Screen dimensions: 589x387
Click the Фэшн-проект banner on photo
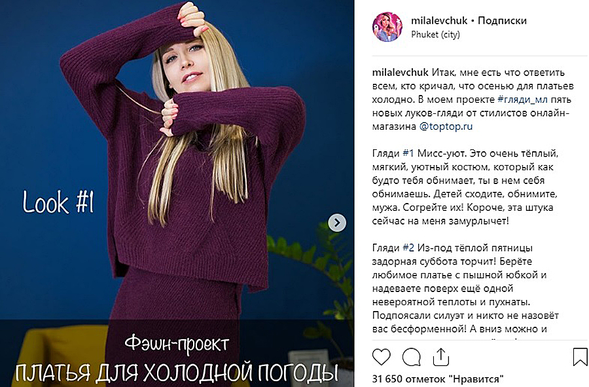coord(177,344)
